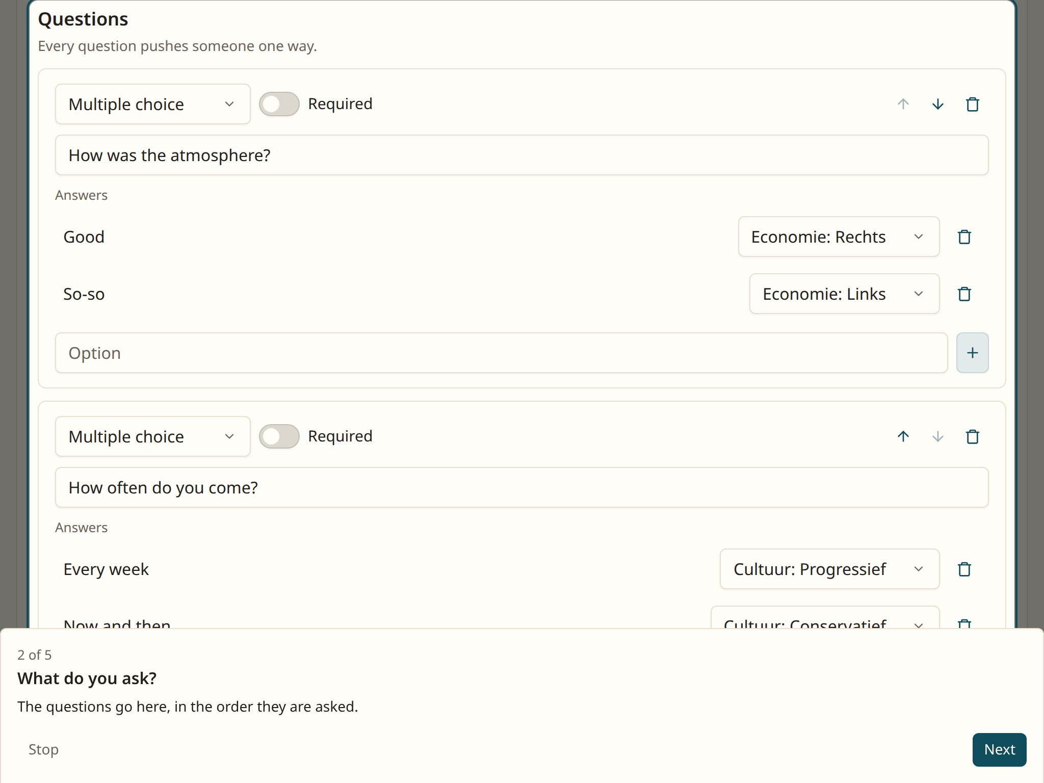Open question type dropdown for 'How often' question
The width and height of the screenshot is (1044, 783).
(152, 436)
